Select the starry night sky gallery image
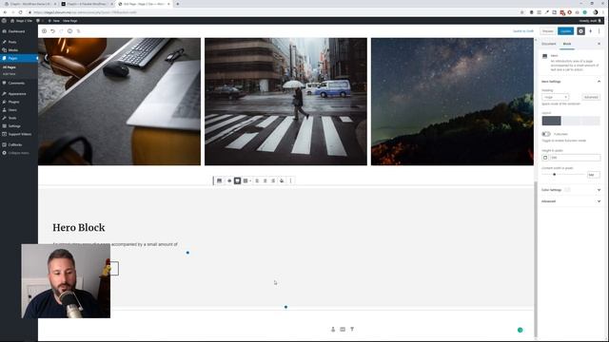Screen dimensions: 609x342 tap(452, 102)
